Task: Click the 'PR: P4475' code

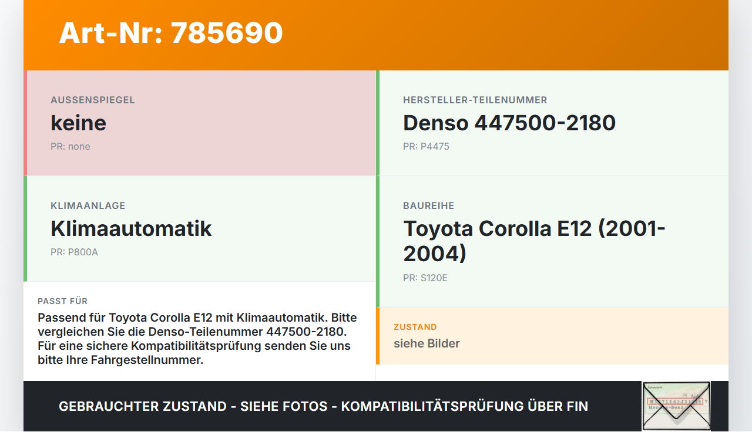Action: click(426, 146)
